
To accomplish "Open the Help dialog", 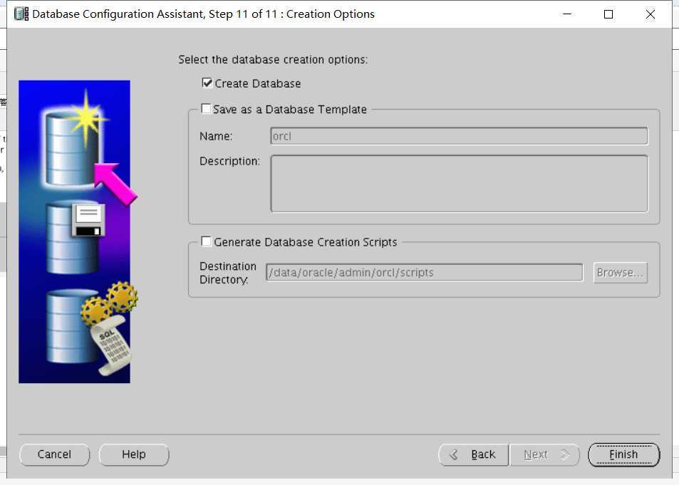I will point(134,454).
